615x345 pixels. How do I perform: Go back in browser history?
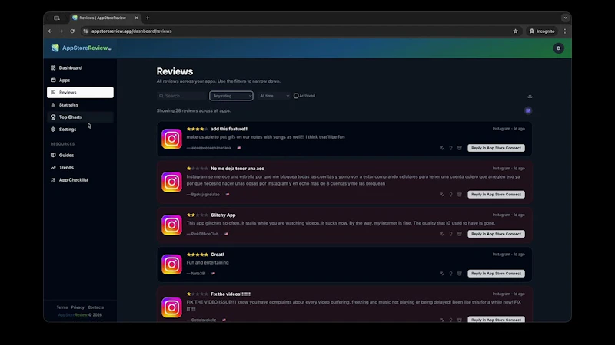click(x=50, y=31)
